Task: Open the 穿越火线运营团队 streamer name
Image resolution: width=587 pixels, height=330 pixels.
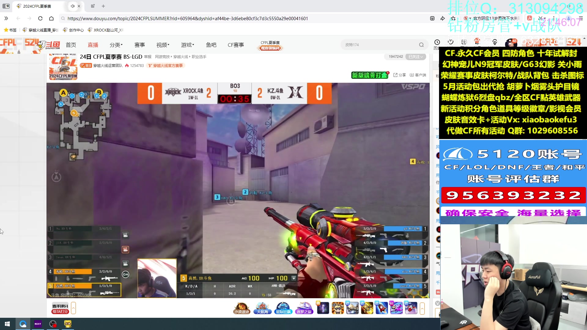Action: pos(108,66)
